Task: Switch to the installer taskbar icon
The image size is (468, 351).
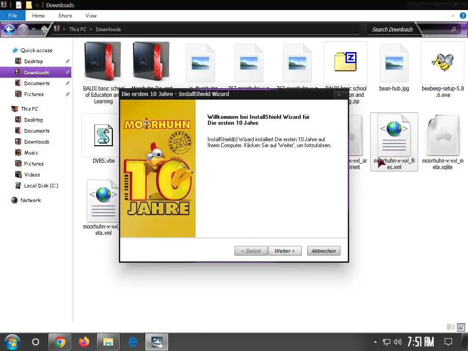Action: (x=157, y=342)
